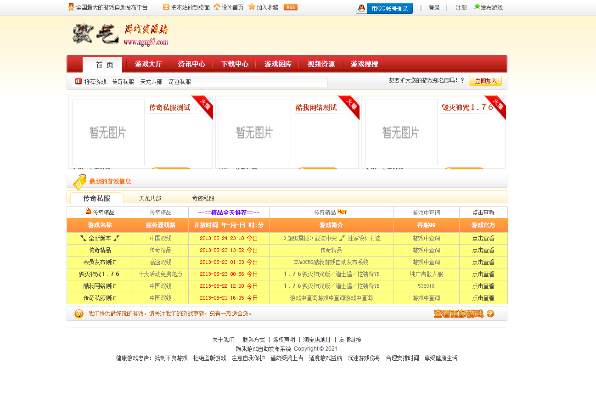Open the 注册 registration link
Image resolution: width=596 pixels, height=402 pixels.
[461, 8]
